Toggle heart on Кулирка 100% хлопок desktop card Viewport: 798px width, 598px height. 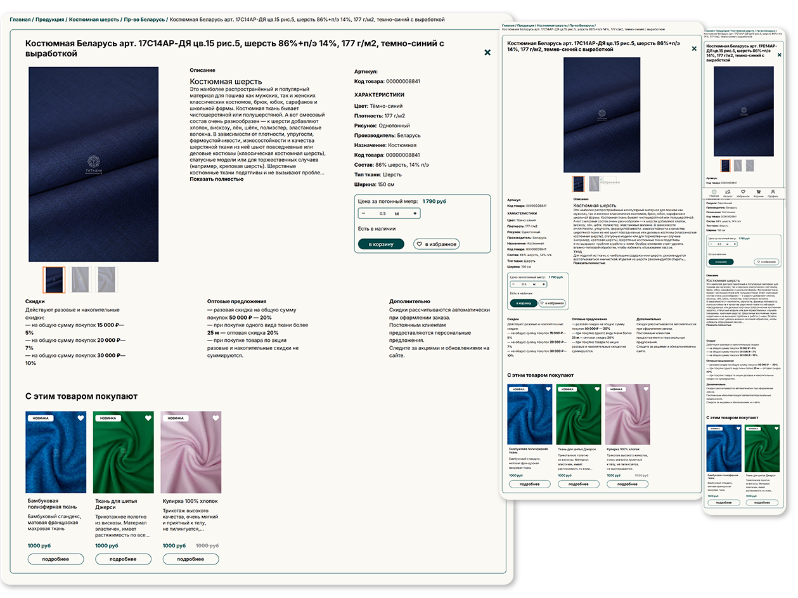tap(216, 418)
